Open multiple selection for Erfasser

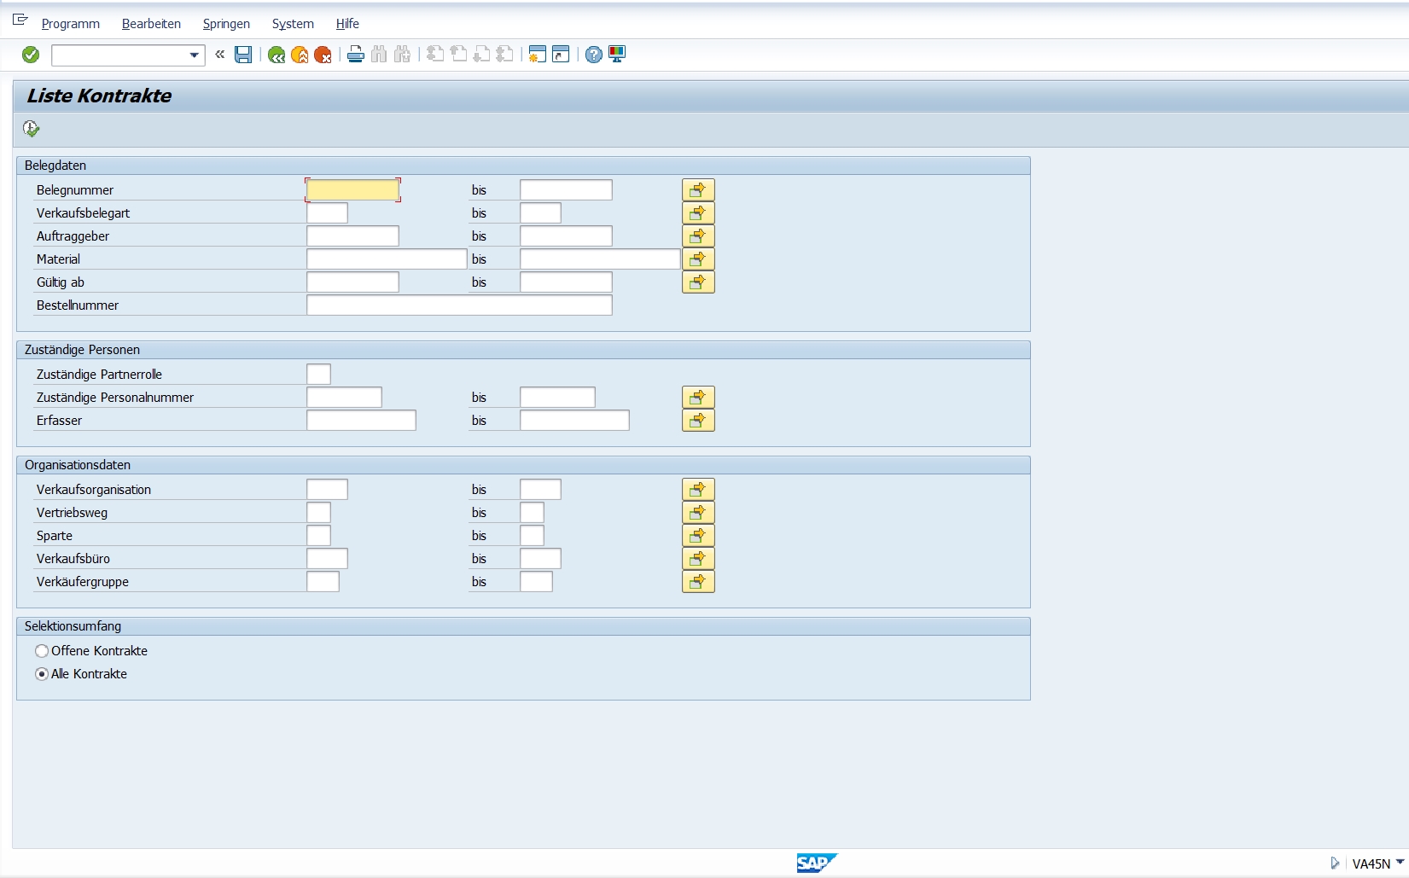click(x=698, y=420)
